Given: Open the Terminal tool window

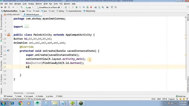Looking at the screenshot, I should coord(8,96).
